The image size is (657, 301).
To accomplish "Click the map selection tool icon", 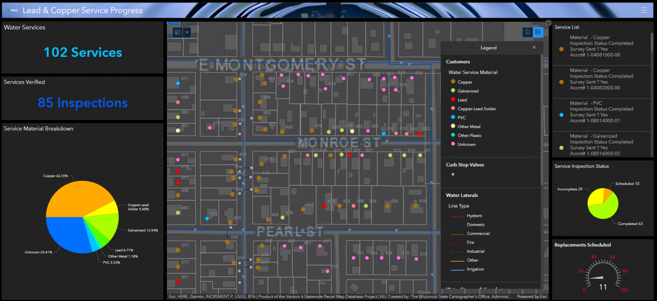I will click(x=177, y=32).
